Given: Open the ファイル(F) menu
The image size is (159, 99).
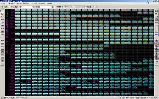Looking at the screenshot, I should pos(3,3).
